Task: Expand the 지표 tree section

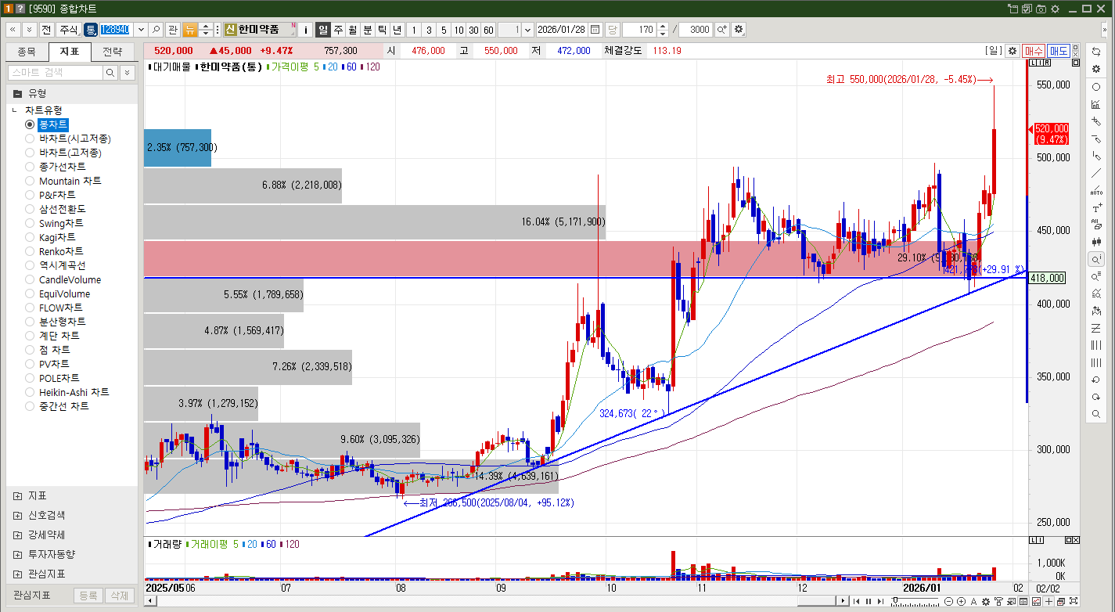Action: [x=17, y=496]
